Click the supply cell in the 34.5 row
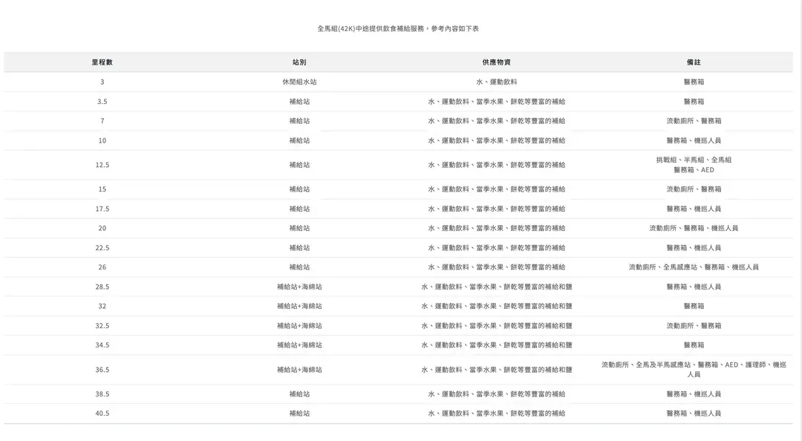802x441 pixels. [x=496, y=345]
